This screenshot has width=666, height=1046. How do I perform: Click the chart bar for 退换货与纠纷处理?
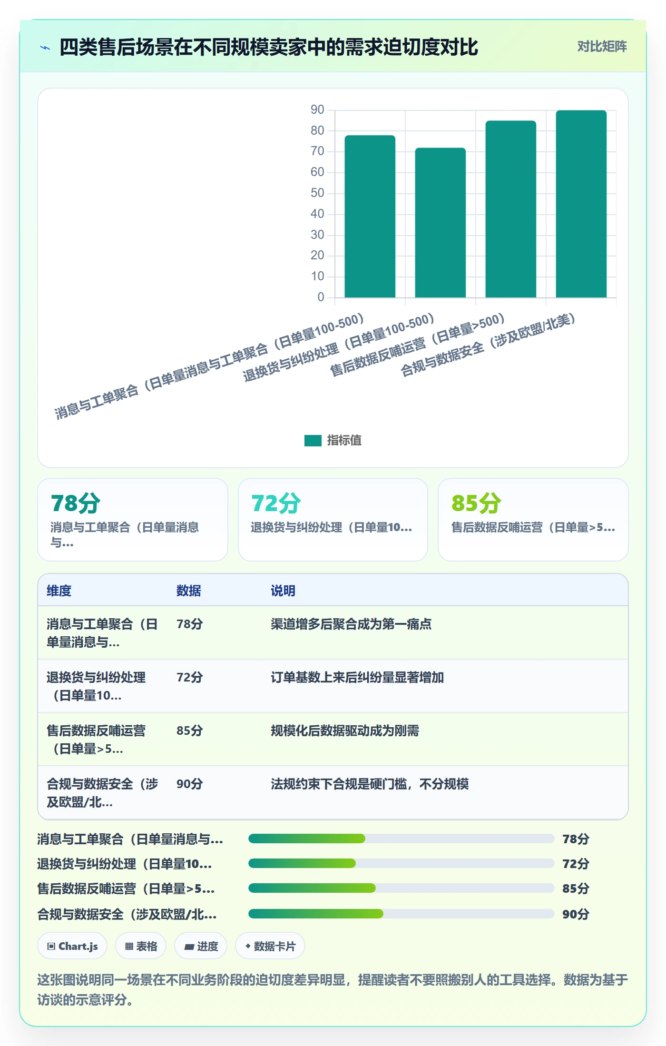[x=441, y=223]
